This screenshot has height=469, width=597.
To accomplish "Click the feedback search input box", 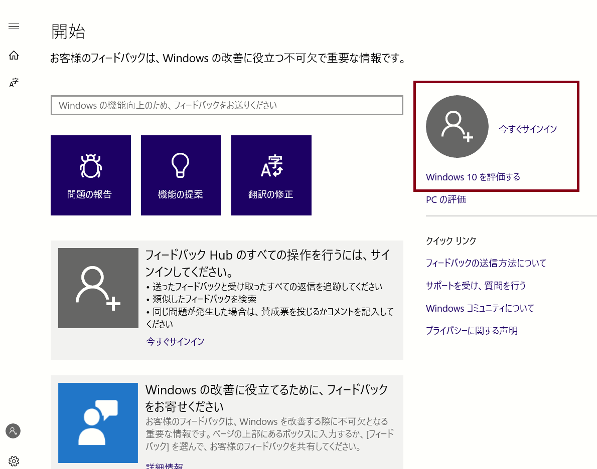I will tap(227, 105).
